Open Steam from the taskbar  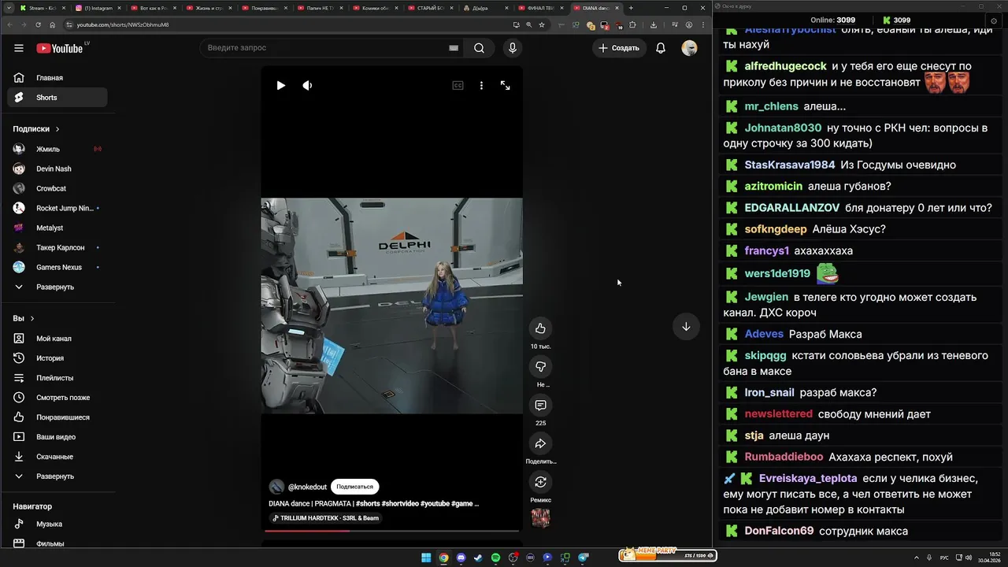pos(478,558)
